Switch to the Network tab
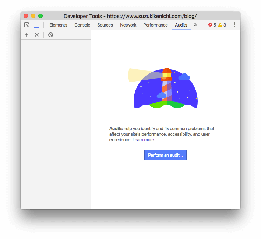 (128, 25)
